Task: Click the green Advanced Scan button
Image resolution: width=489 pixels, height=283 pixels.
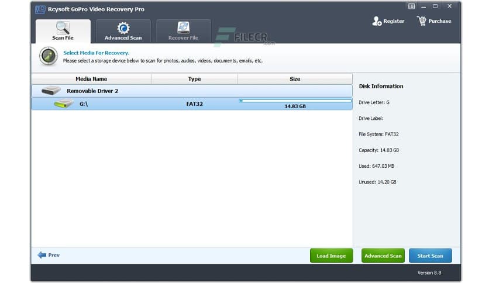Action: [383, 256]
